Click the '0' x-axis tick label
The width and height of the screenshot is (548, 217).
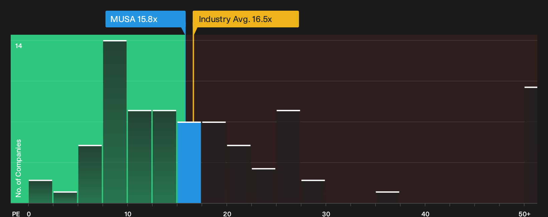coord(29,214)
